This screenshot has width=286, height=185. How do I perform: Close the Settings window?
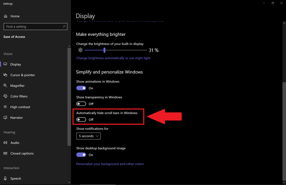tap(281, 3)
